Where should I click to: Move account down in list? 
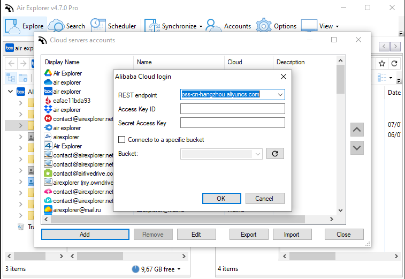click(357, 148)
